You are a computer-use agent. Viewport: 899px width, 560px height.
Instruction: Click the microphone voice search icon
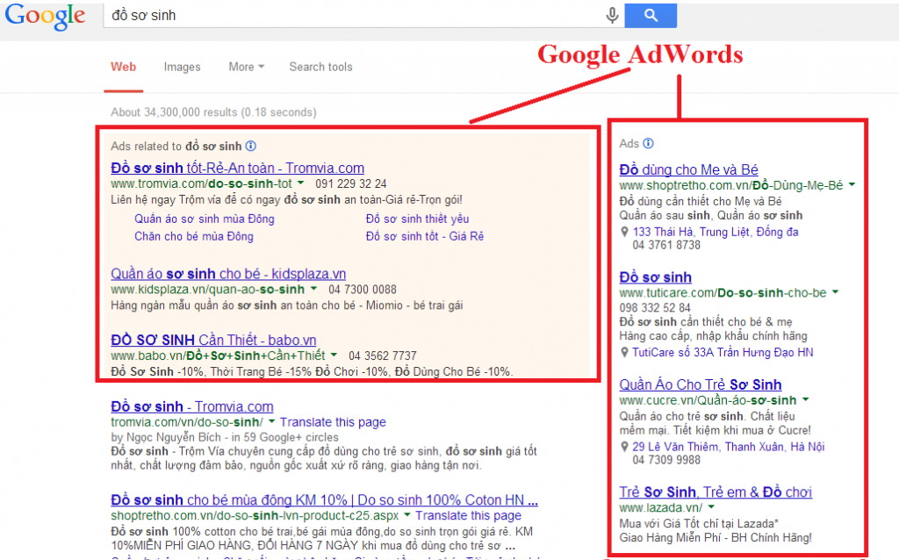pyautogui.click(x=612, y=16)
